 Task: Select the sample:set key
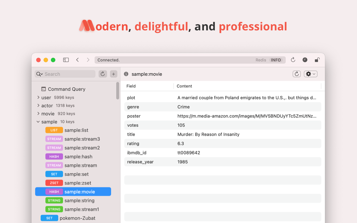[x=73, y=174]
